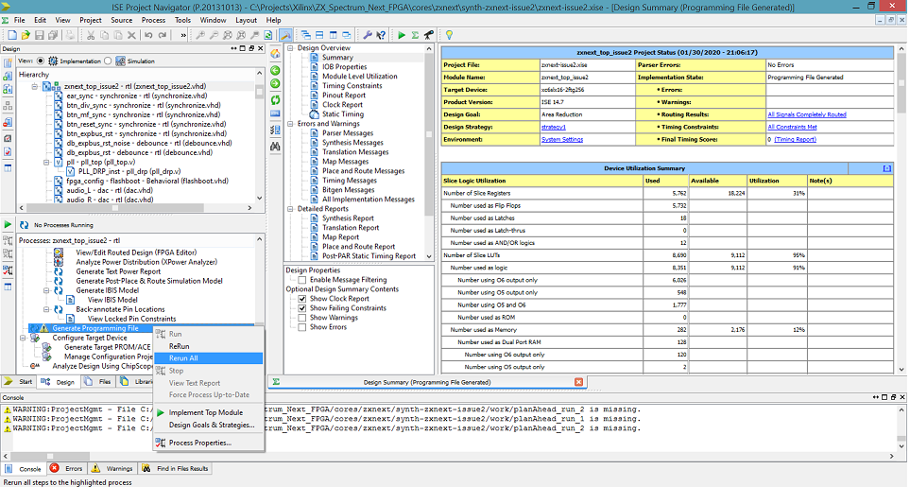
Task: Click the Save floppy disk icon
Action: 40,35
